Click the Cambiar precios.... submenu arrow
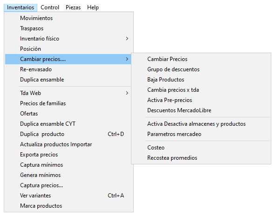 127,59
